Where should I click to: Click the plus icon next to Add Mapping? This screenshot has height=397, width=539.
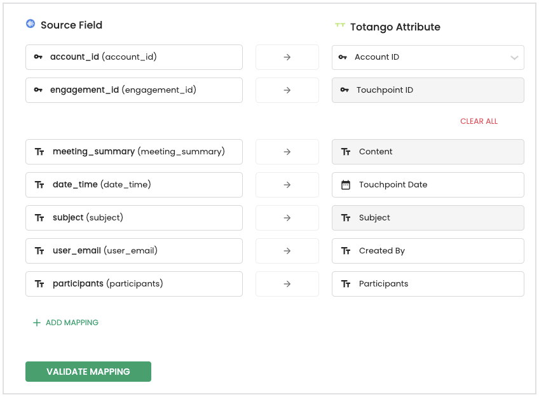pos(37,323)
